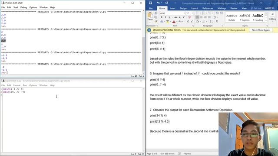The image size is (278, 156).
Task: Switch to the Design tab
Action: 183,8
